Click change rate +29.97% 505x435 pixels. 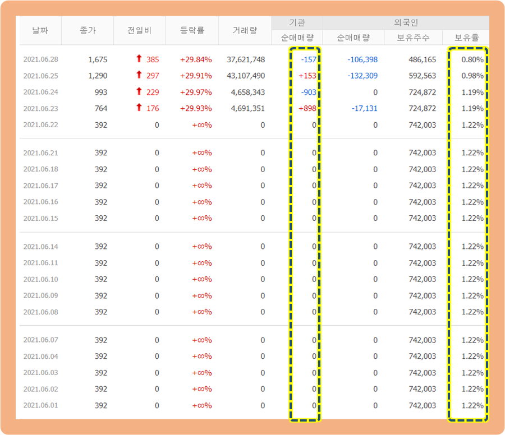click(196, 92)
